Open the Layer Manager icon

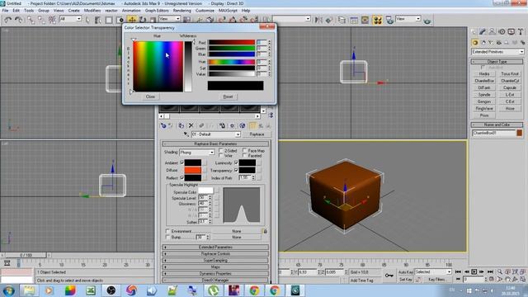342,20
